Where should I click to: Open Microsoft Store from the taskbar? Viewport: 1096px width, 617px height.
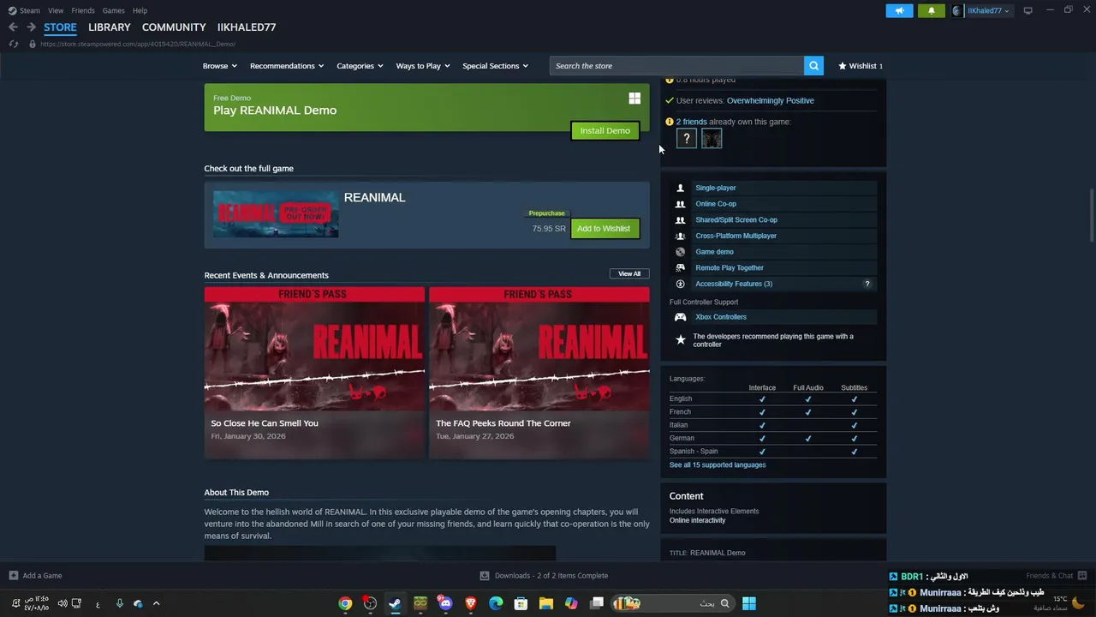[521, 603]
